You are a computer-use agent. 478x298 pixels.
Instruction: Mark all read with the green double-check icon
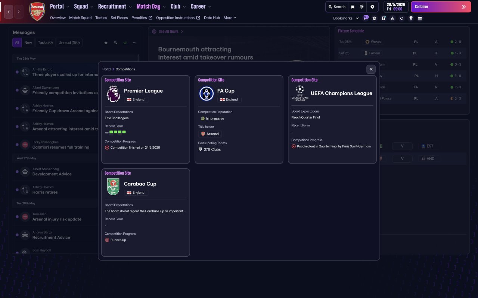(125, 43)
